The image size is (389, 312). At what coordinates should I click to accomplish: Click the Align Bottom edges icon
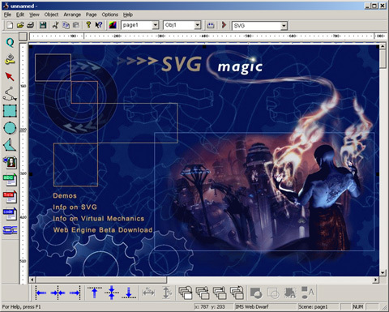pyautogui.click(x=129, y=293)
